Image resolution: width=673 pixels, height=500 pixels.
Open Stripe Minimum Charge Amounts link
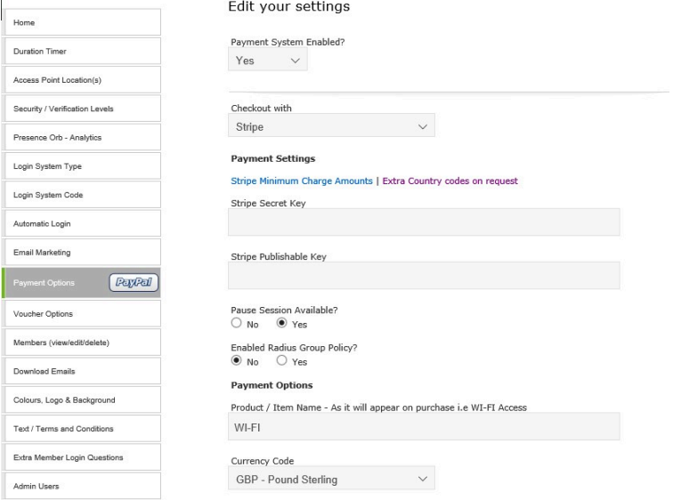[x=301, y=181]
